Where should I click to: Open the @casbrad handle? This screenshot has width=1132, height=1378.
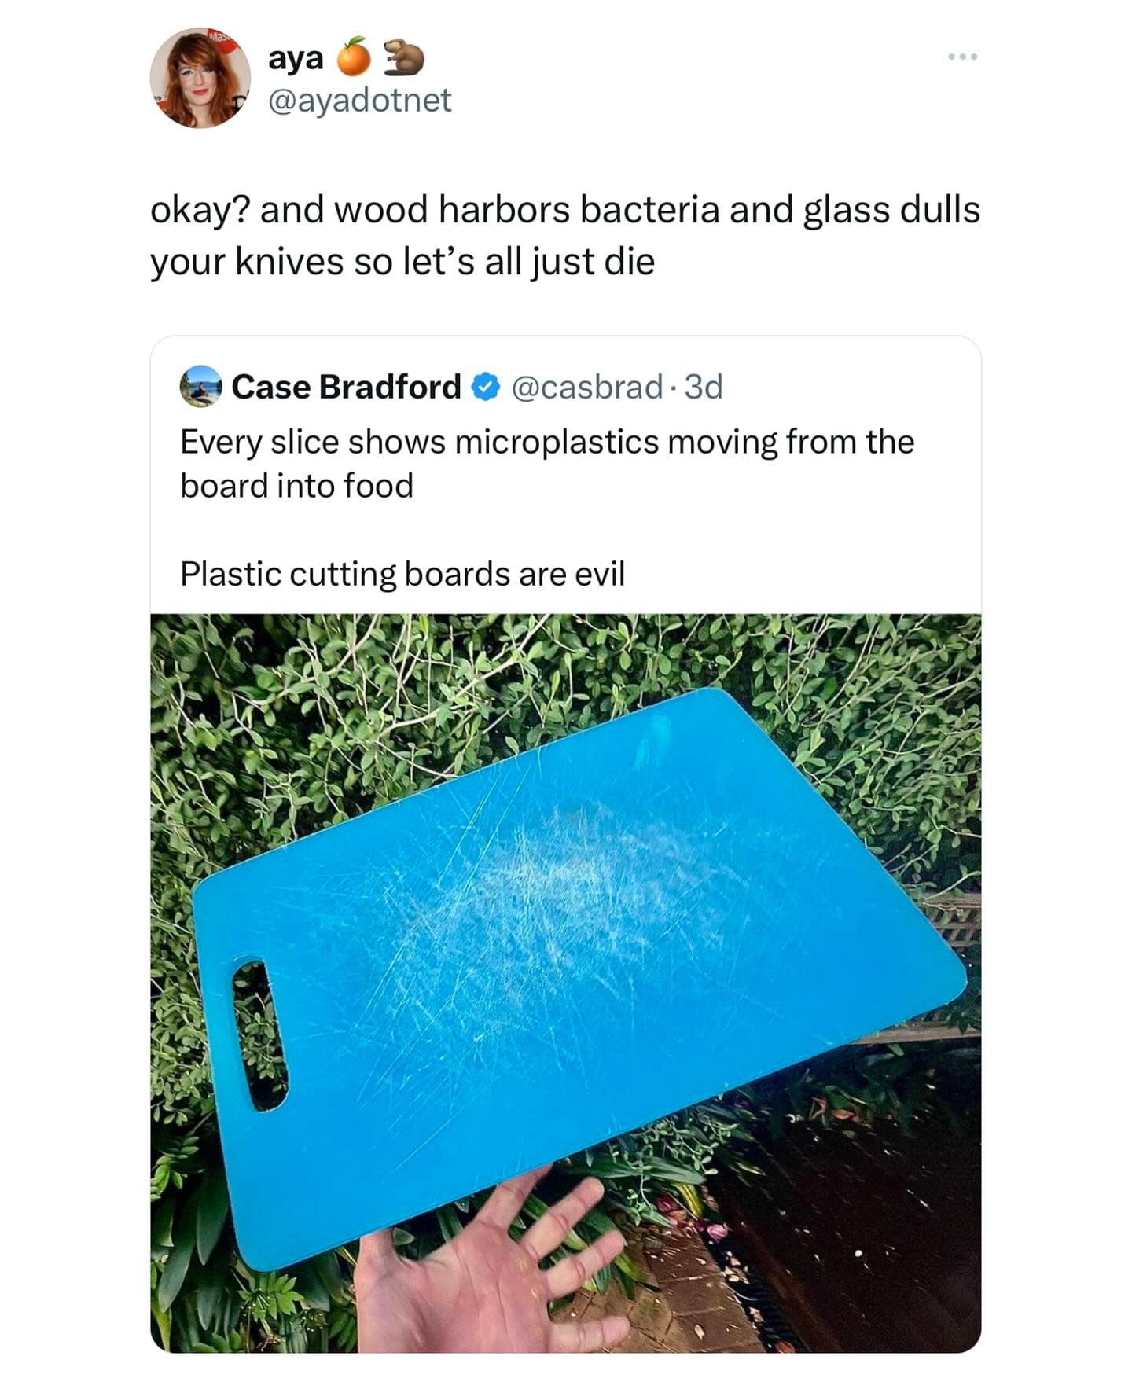tap(587, 387)
